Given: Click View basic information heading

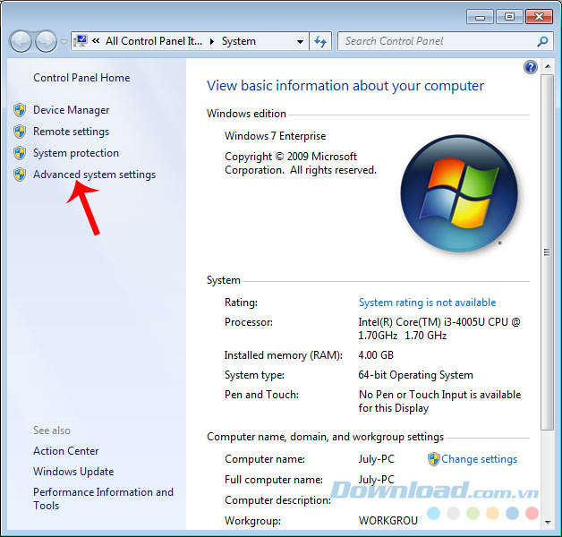Looking at the screenshot, I should pyautogui.click(x=345, y=86).
